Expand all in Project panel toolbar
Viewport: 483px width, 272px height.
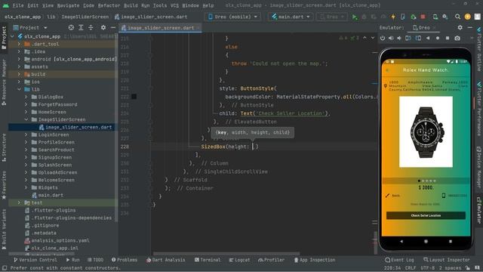click(81, 27)
